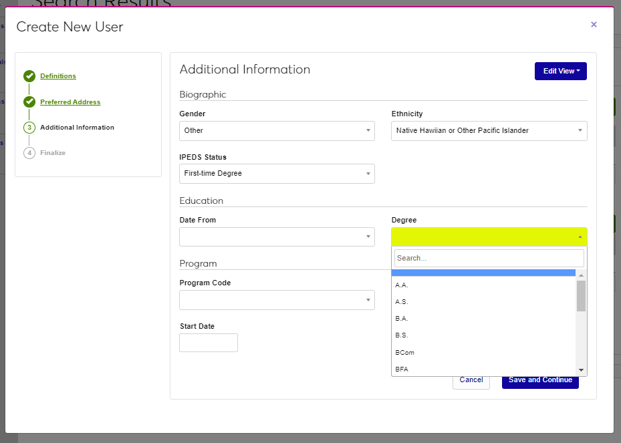Viewport: 621px width, 443px height.
Task: Expand the Gender dropdown
Action: tap(277, 131)
